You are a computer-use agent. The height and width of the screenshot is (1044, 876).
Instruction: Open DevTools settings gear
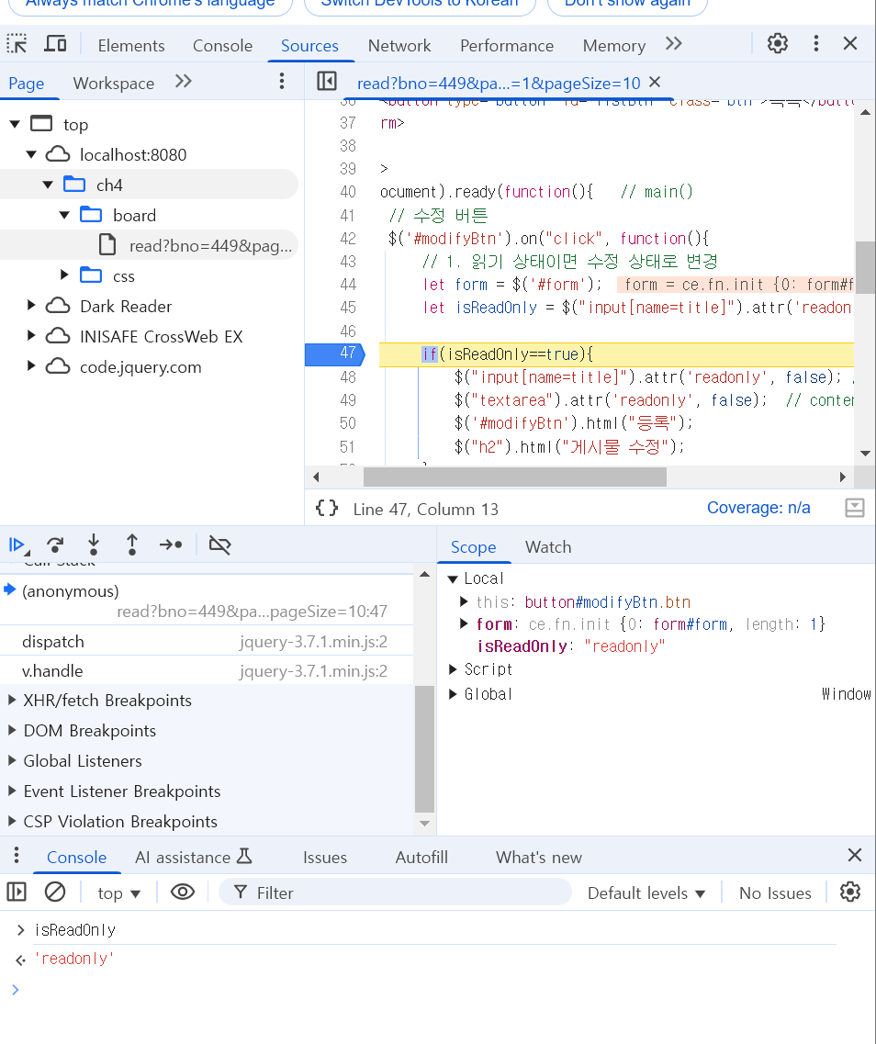click(778, 44)
